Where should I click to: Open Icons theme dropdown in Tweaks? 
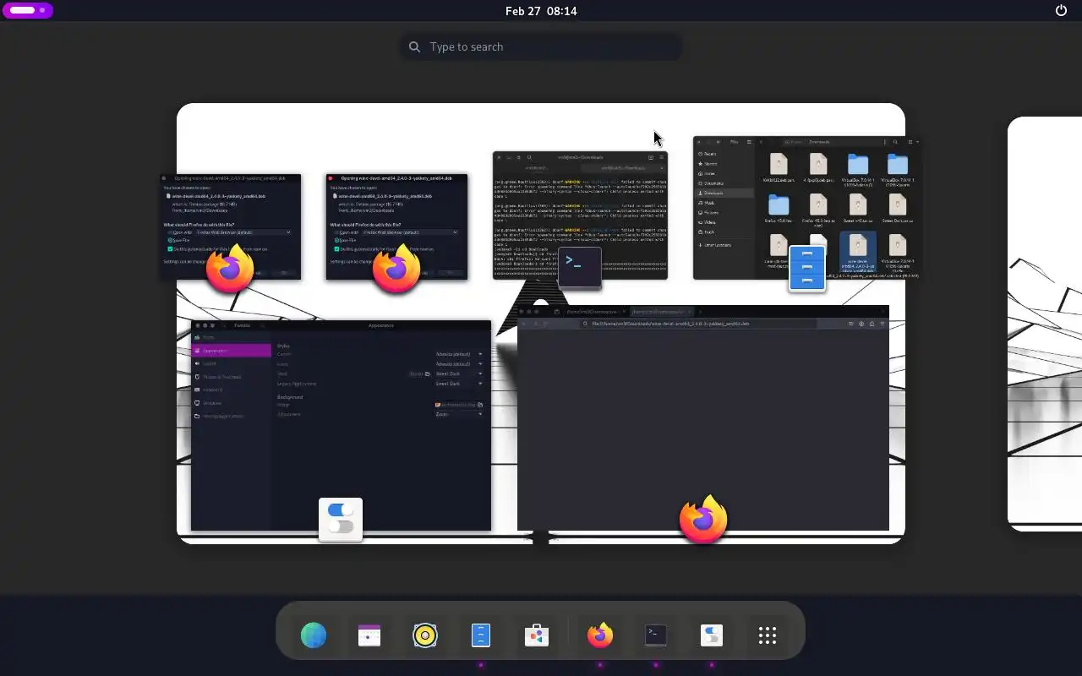459,364
